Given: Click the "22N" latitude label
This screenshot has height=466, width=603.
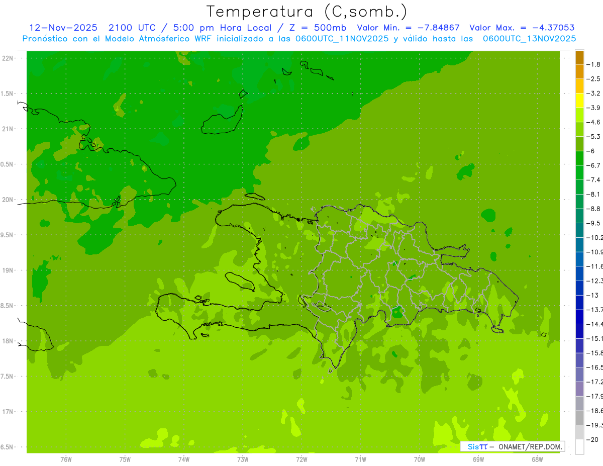Looking at the screenshot, I should [x=9, y=58].
